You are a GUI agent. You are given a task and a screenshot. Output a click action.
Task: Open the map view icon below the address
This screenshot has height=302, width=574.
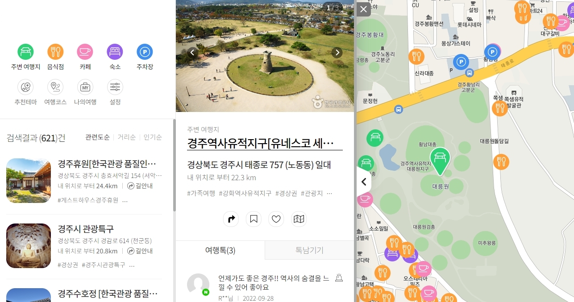coord(298,219)
